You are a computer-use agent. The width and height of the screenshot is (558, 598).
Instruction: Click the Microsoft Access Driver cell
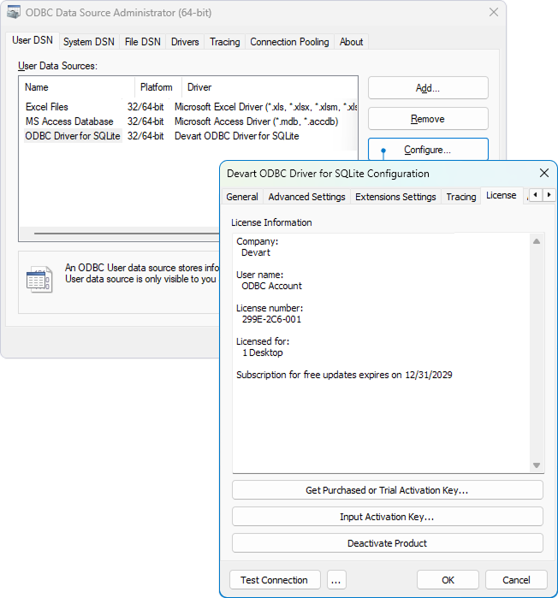click(256, 121)
